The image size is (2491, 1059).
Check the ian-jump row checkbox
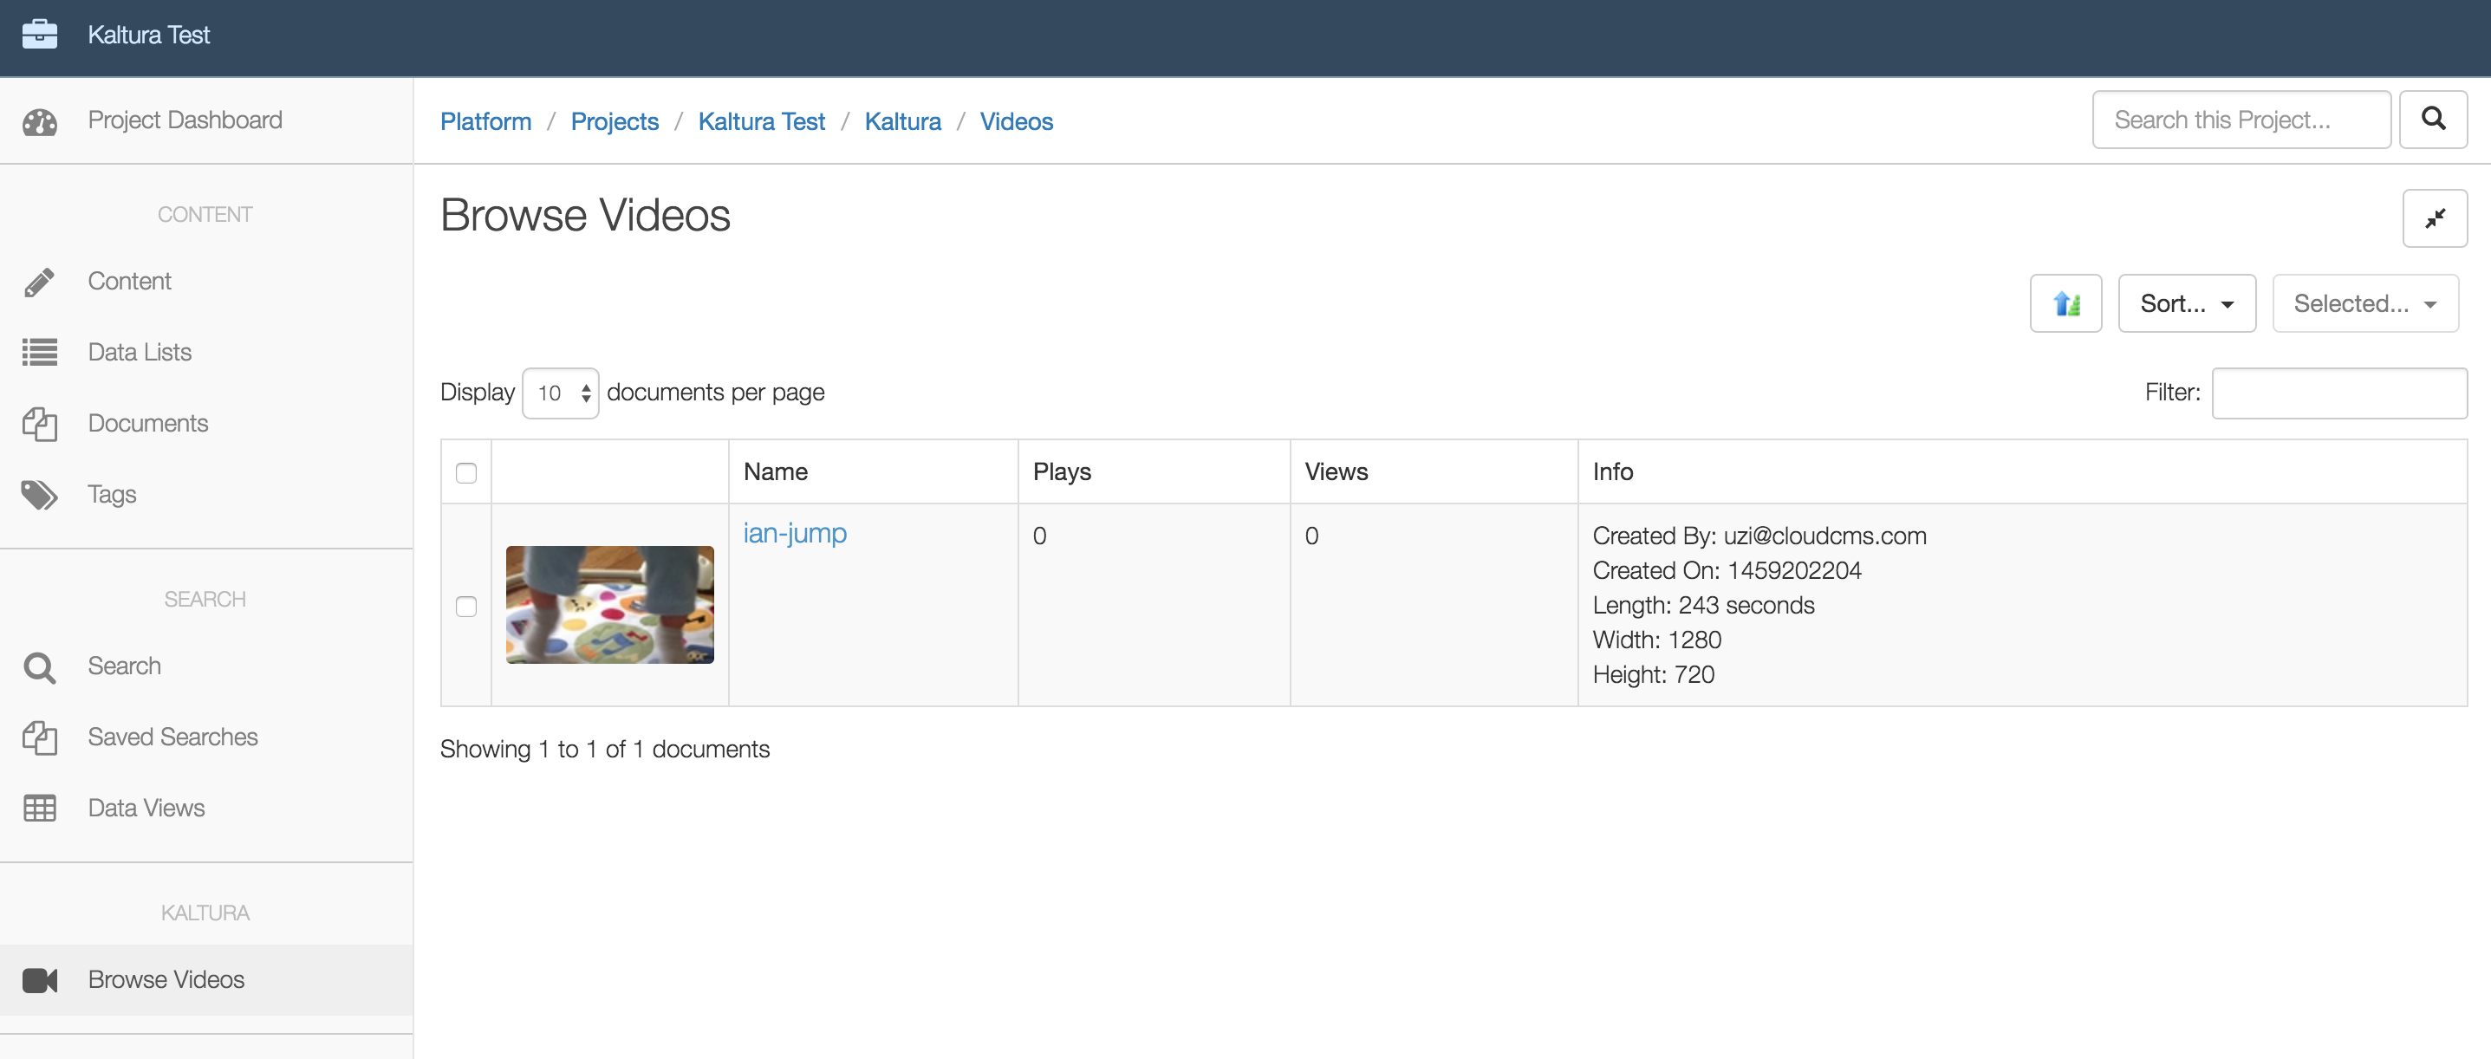pos(466,607)
